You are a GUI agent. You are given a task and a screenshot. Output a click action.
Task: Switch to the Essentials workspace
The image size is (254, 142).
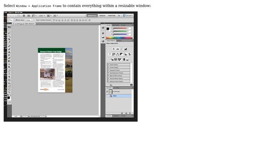pos(92,16)
